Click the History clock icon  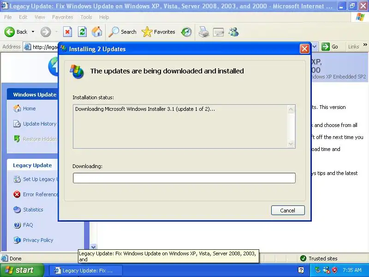pyautogui.click(x=186, y=32)
